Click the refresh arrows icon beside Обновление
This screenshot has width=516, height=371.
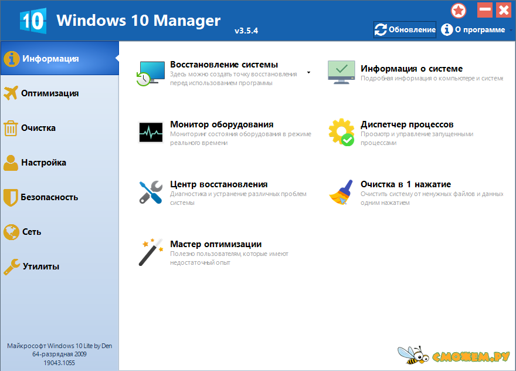381,30
